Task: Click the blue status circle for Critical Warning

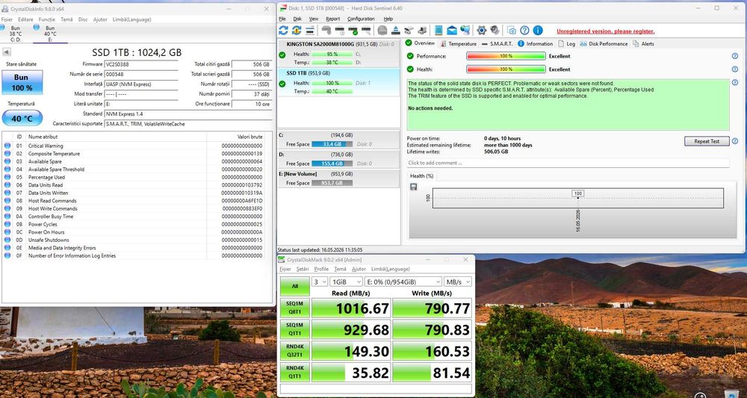Action: (7, 146)
